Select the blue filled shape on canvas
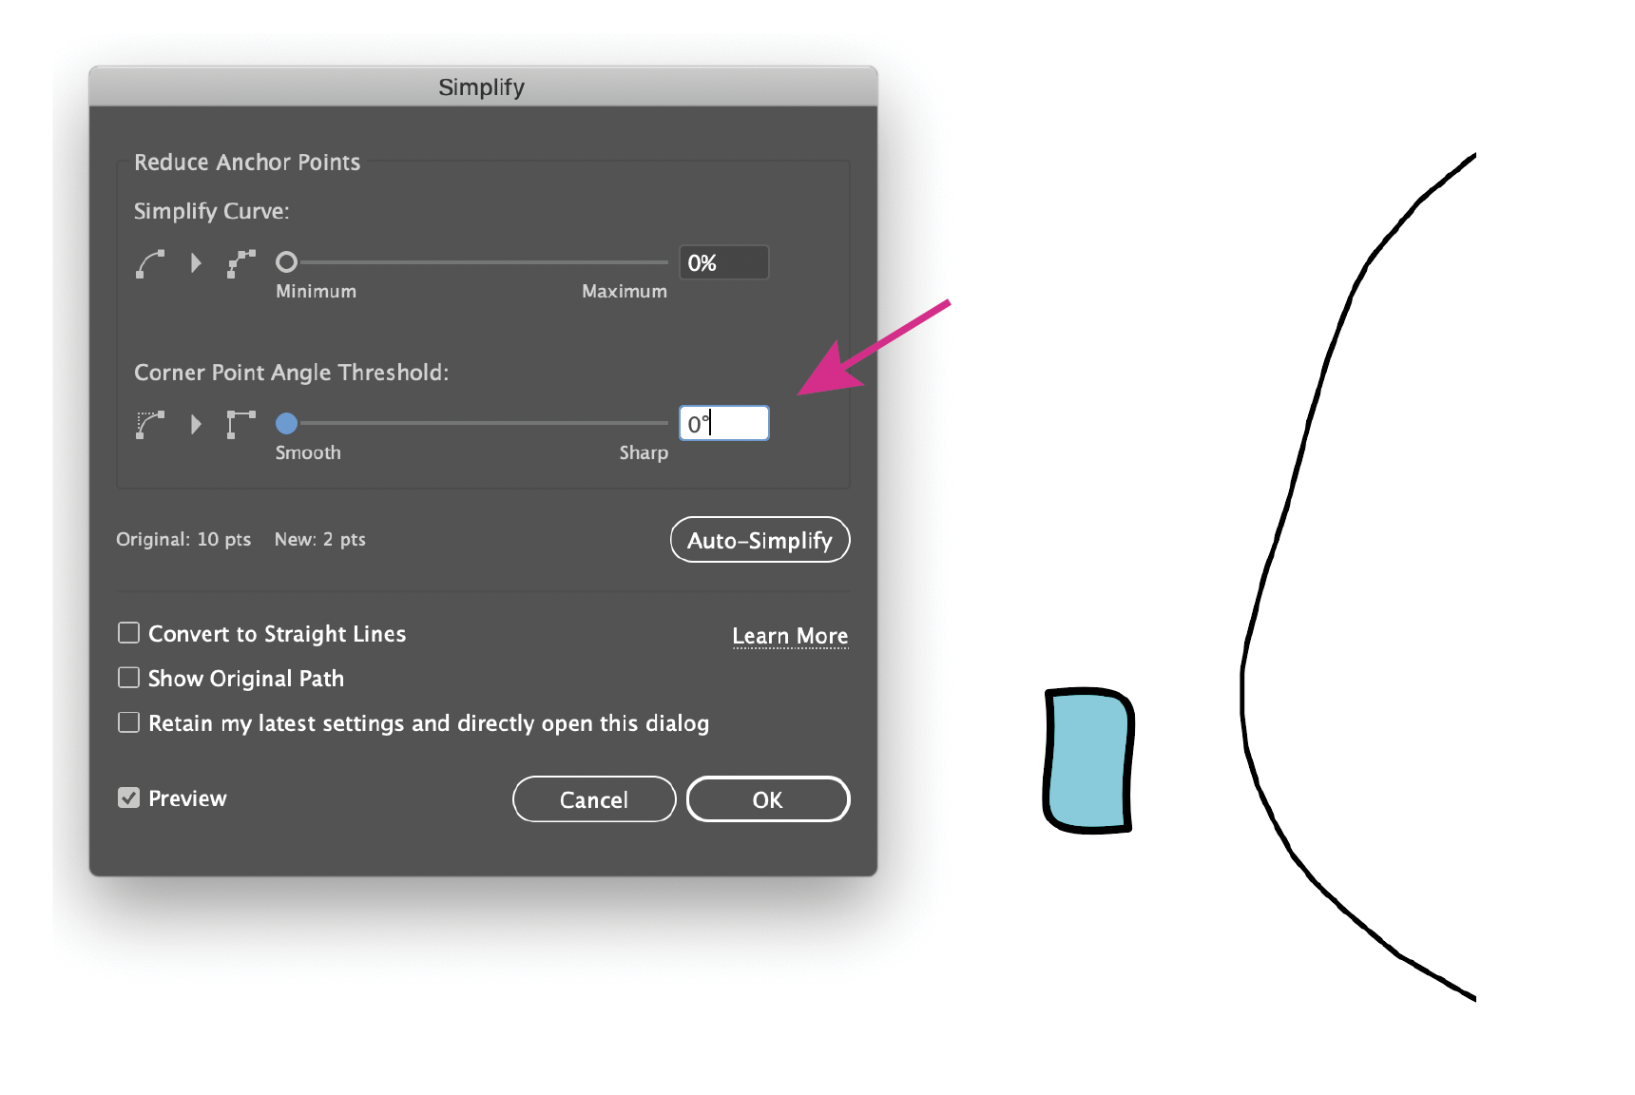The image size is (1635, 1095). tap(1089, 760)
